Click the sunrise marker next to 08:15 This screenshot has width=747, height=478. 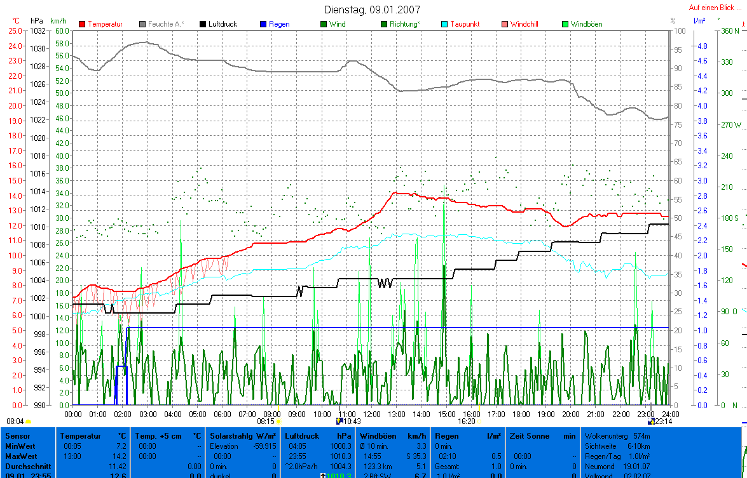coord(278,421)
